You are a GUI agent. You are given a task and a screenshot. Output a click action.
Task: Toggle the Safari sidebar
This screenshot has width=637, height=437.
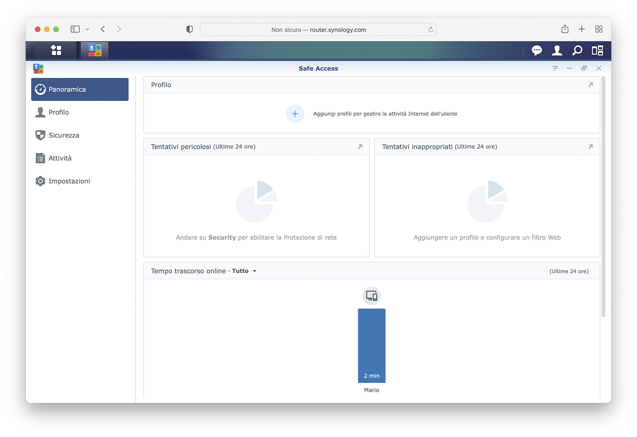(75, 29)
